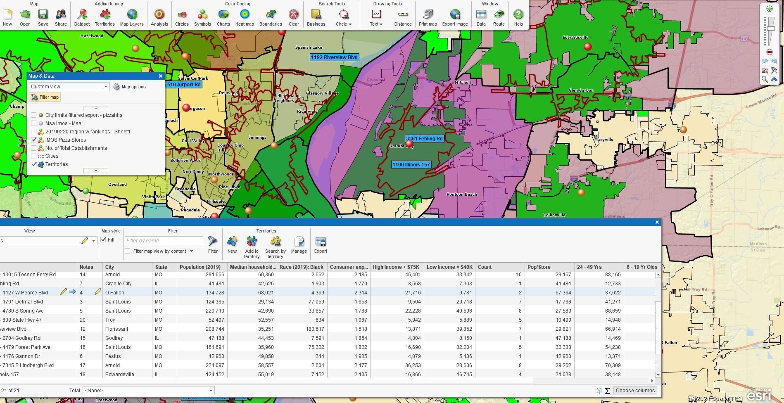Expand the layer list downward arrow
Viewport: 784px width, 403px height.
96,171
